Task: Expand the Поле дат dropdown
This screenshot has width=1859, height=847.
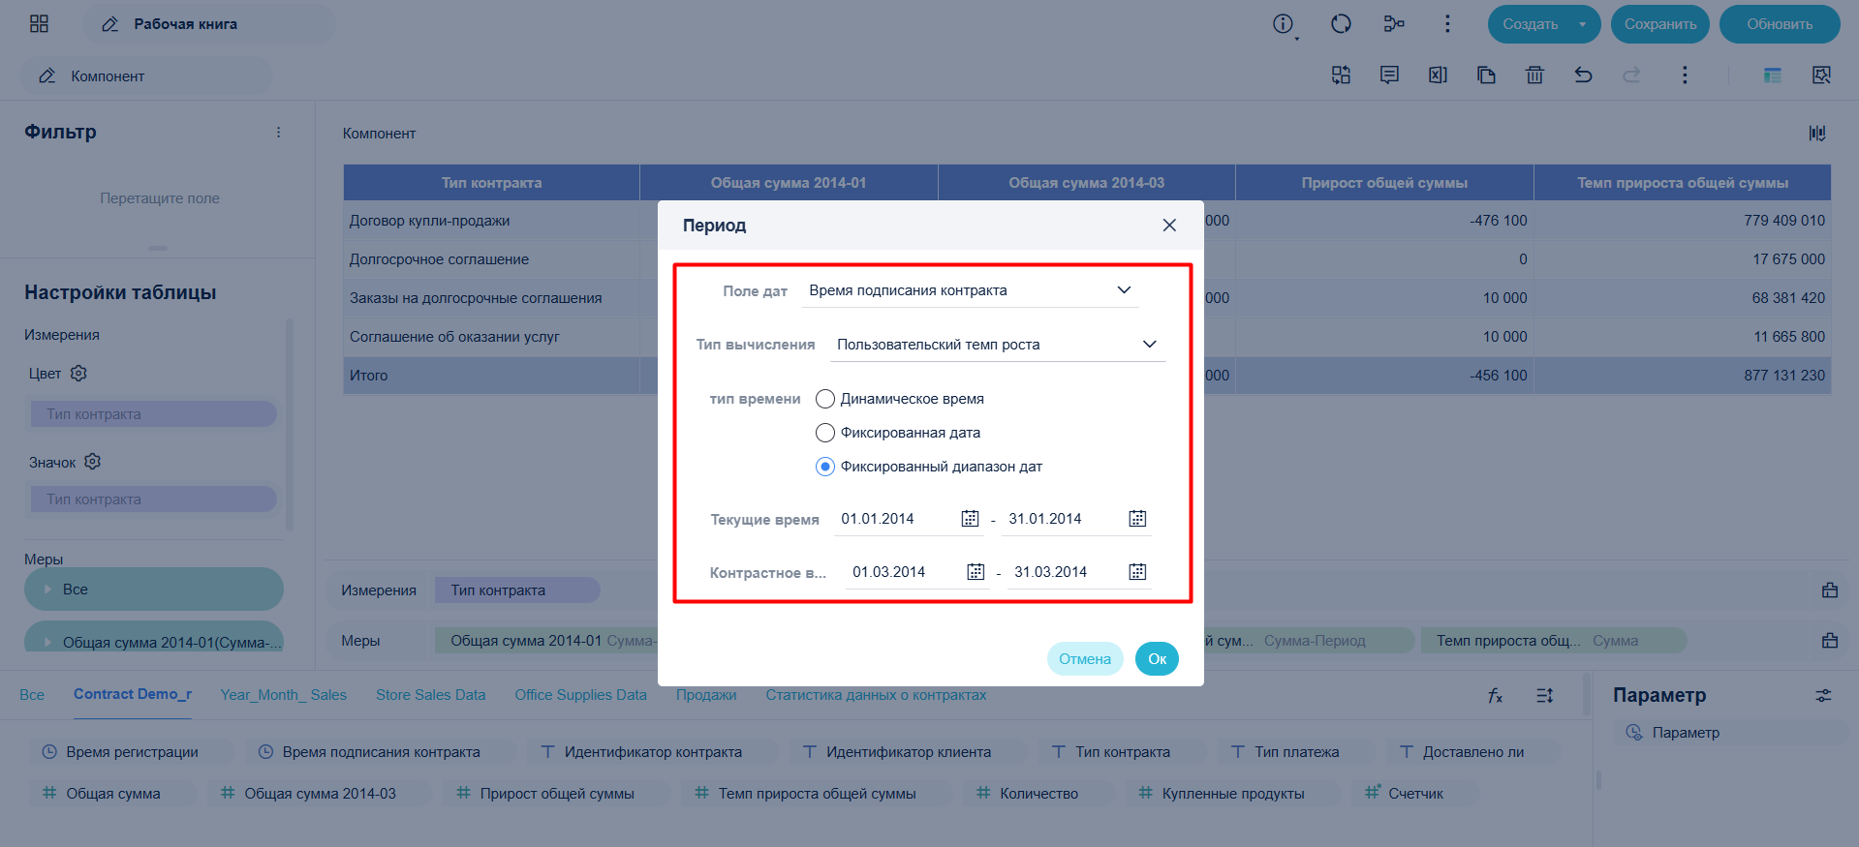Action: click(970, 290)
